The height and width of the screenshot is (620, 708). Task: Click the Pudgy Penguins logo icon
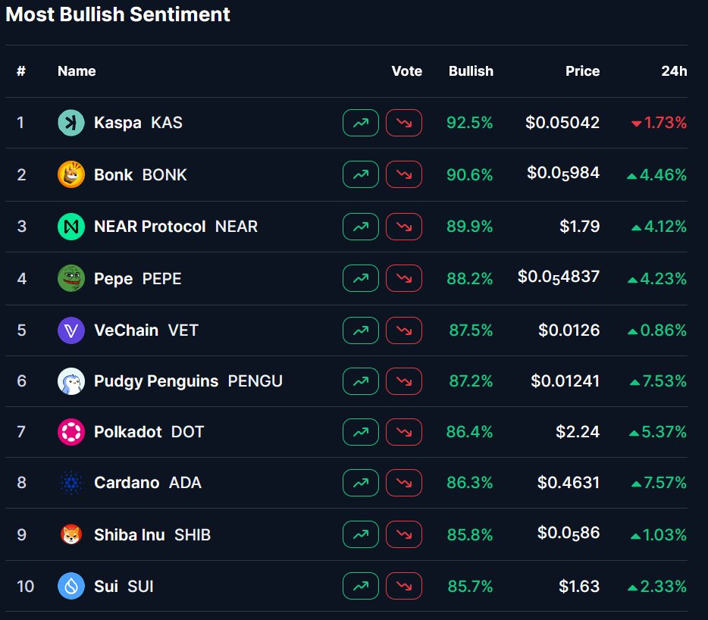[x=71, y=381]
